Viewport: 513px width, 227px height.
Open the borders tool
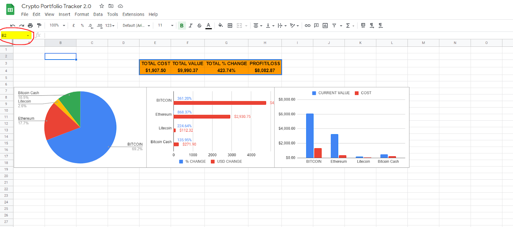[230, 26]
